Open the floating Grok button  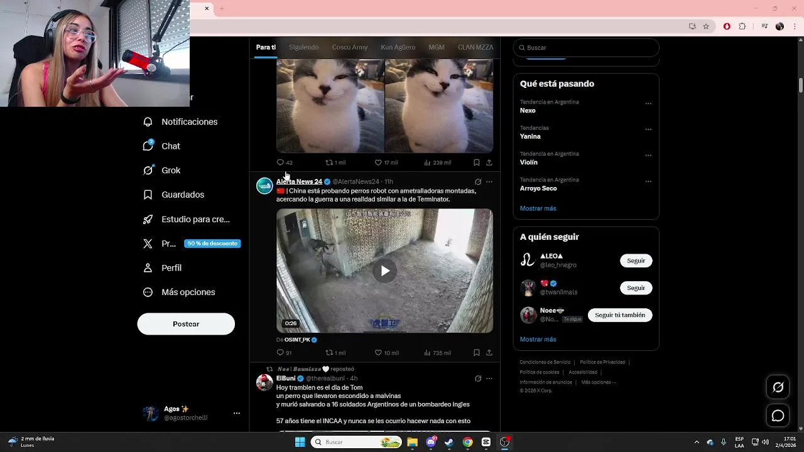point(778,387)
